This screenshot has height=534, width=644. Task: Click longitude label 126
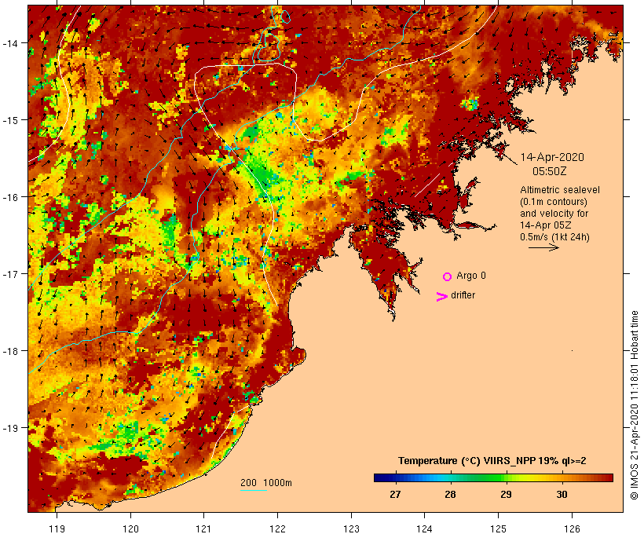[x=572, y=529]
